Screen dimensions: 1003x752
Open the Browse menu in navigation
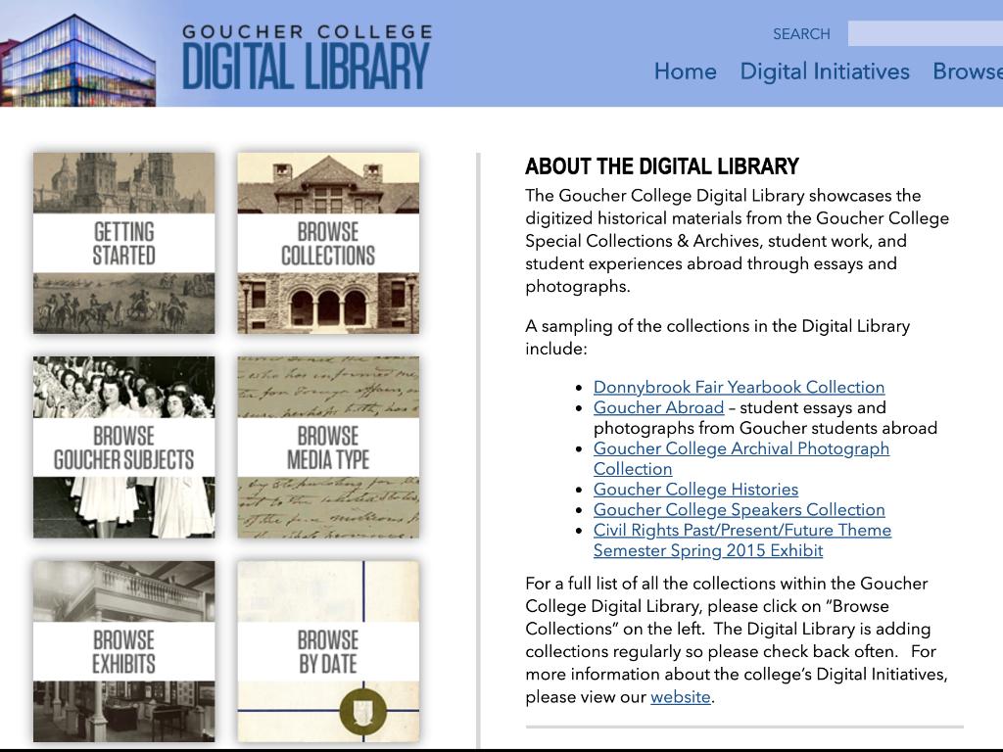coord(967,71)
